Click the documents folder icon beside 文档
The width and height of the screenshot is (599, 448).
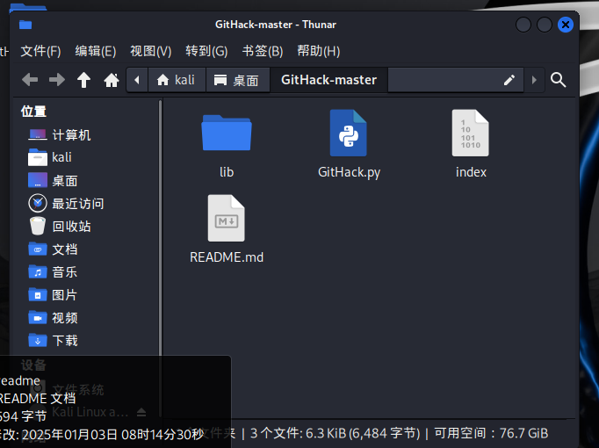[38, 249]
